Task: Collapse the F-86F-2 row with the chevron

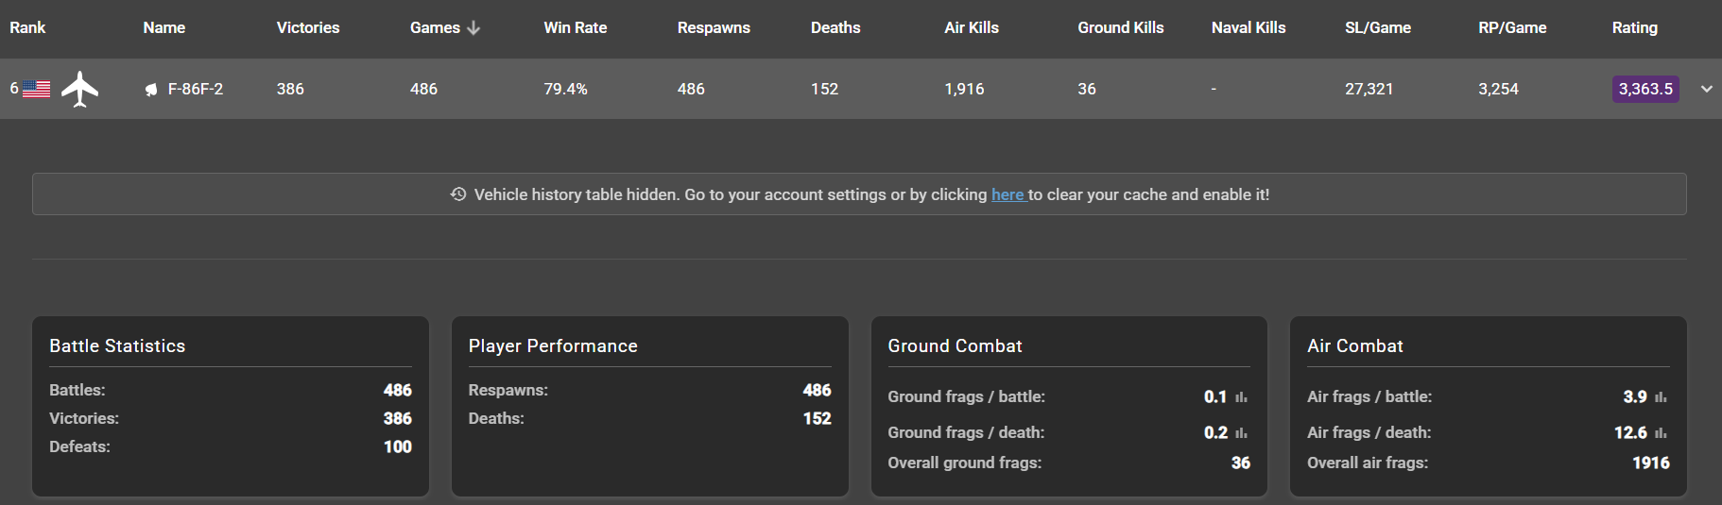Action: tap(1706, 89)
